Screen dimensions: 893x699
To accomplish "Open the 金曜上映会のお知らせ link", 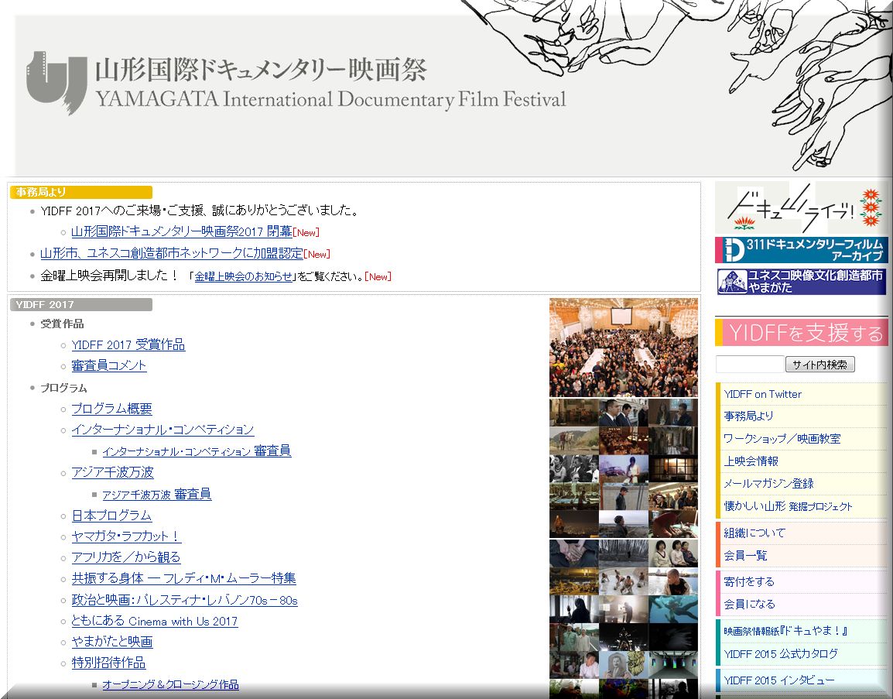I will point(243,276).
